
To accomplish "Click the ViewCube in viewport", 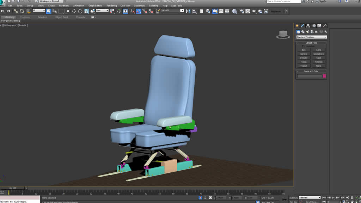I will point(282,34).
